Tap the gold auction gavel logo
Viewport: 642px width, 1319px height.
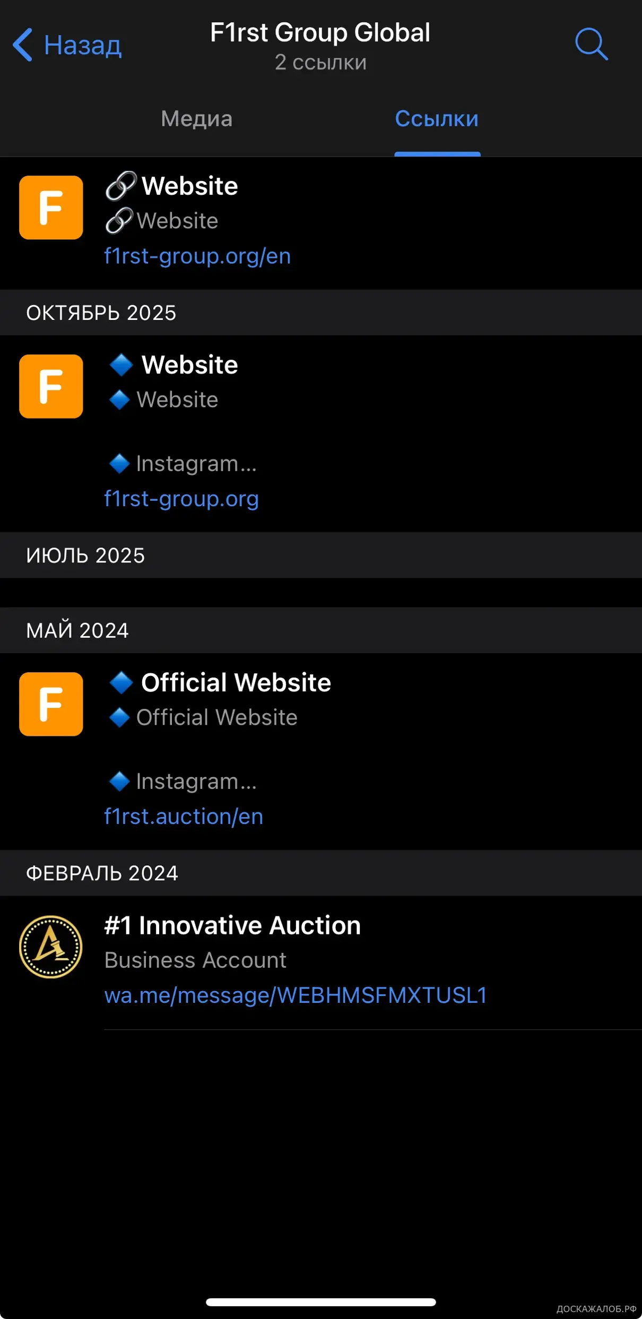click(51, 947)
